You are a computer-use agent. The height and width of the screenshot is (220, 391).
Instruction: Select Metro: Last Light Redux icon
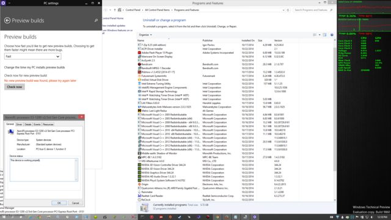point(139,111)
